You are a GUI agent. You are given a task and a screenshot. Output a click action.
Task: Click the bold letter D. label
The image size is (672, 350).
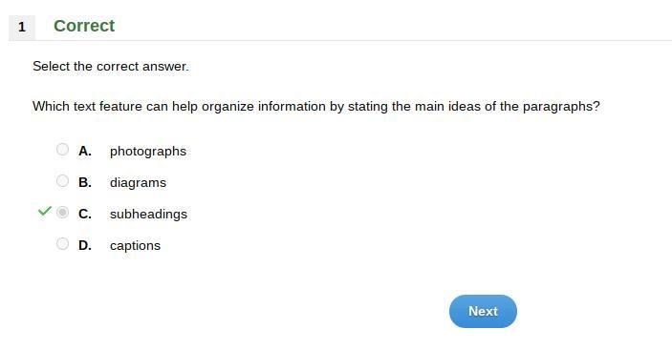85,245
